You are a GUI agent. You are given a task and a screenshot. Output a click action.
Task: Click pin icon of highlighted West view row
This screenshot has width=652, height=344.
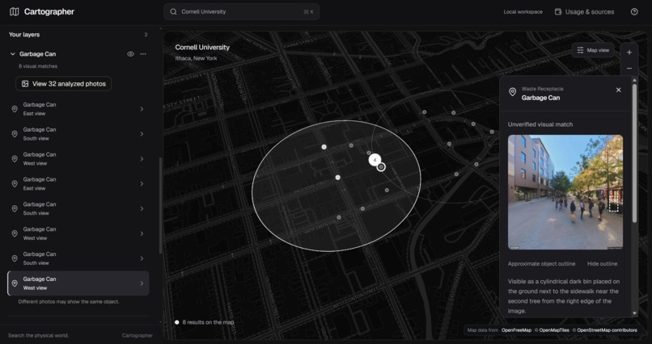pos(15,283)
